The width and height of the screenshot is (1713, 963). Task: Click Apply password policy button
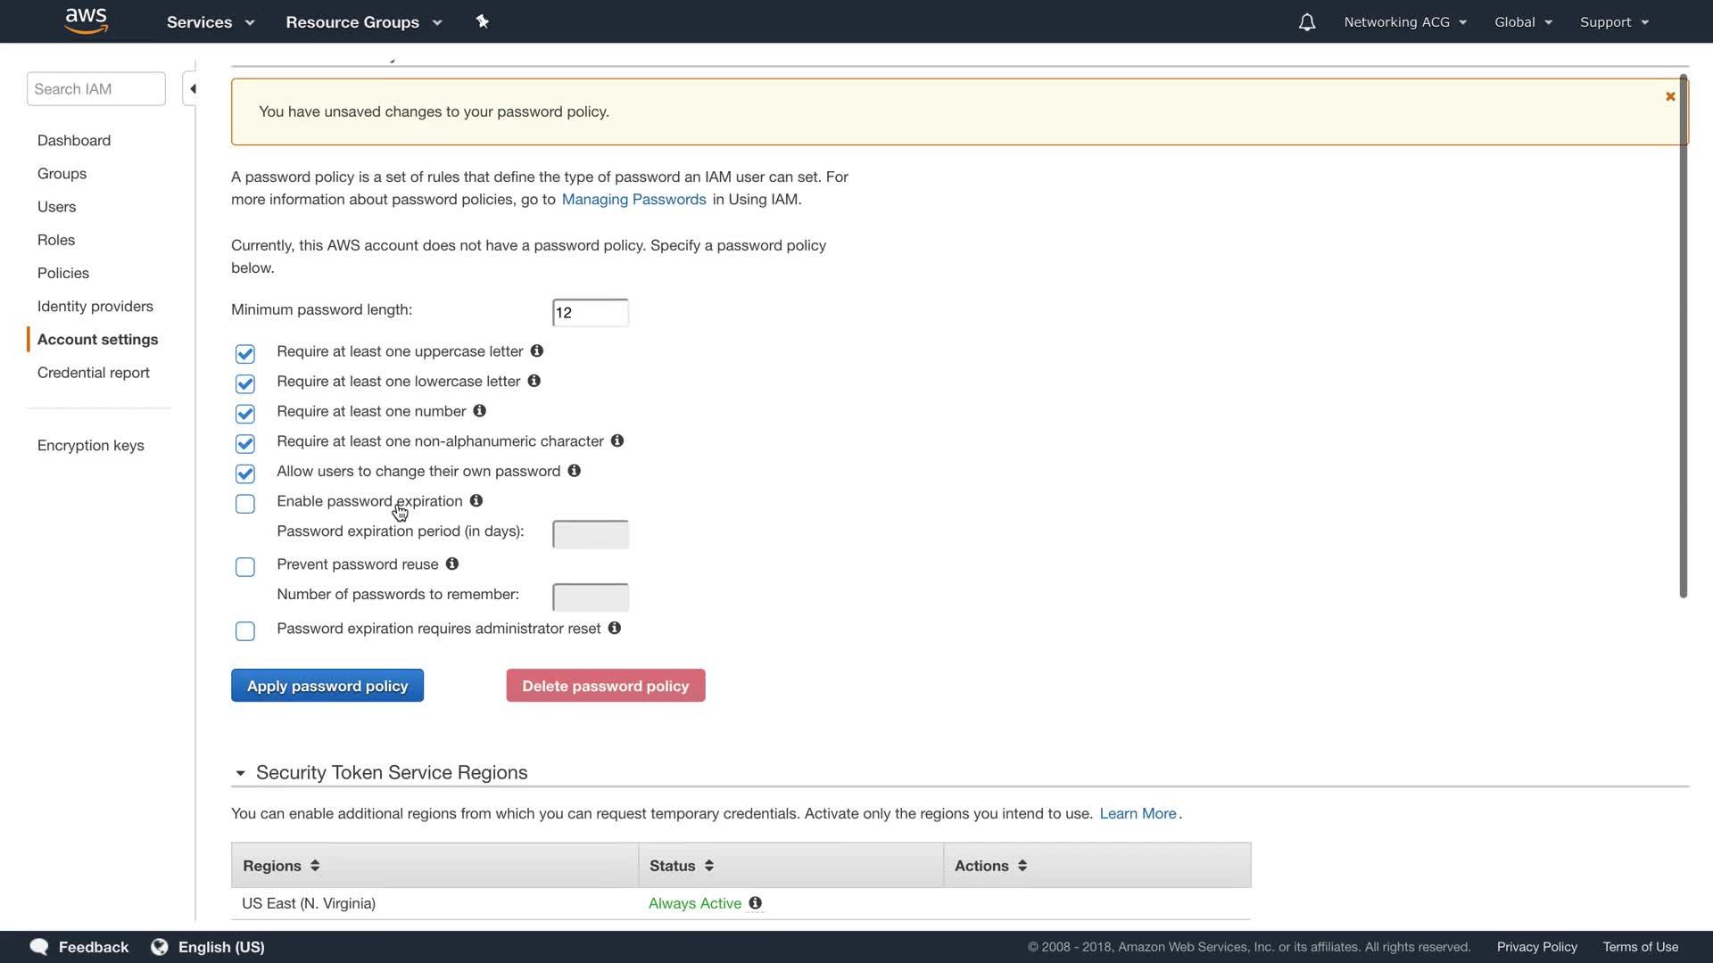coord(327,686)
